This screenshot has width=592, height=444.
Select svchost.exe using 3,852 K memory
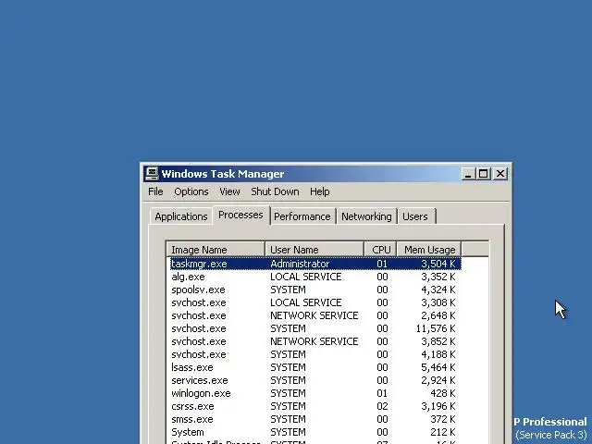pyautogui.click(x=314, y=341)
